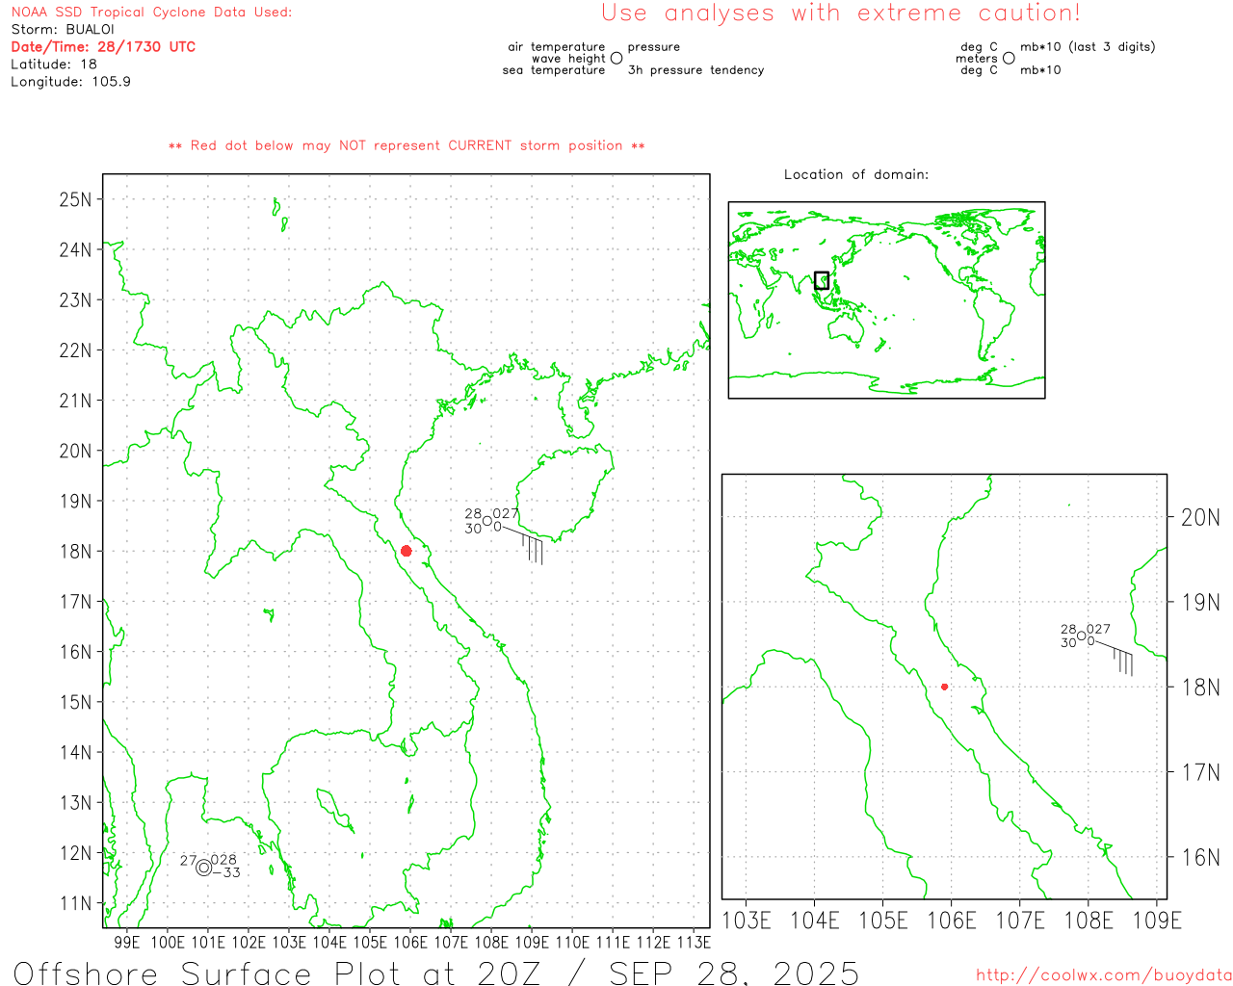The width and height of the screenshot is (1233, 986).
Task: Click the '106E' longitude label under inset map
Action: [951, 921]
